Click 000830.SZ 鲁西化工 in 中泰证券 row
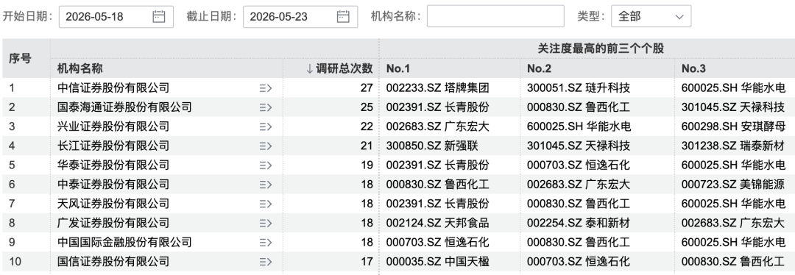The height and width of the screenshot is (275, 795). (437, 185)
